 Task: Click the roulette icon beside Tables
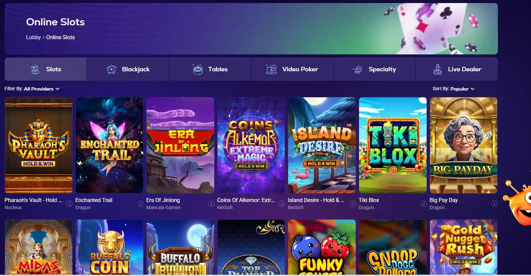point(198,69)
